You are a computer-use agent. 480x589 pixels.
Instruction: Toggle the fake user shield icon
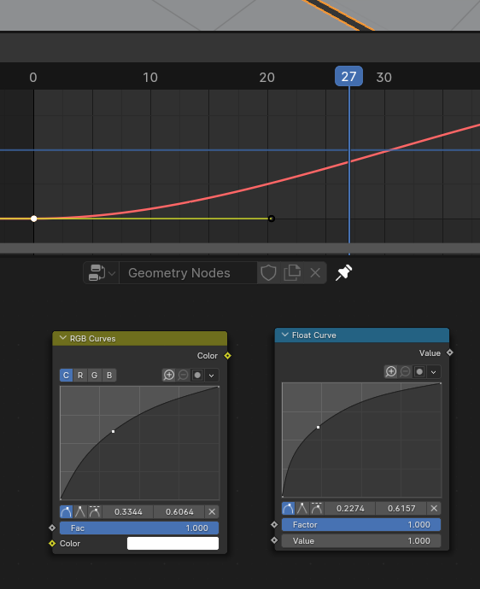pos(268,272)
